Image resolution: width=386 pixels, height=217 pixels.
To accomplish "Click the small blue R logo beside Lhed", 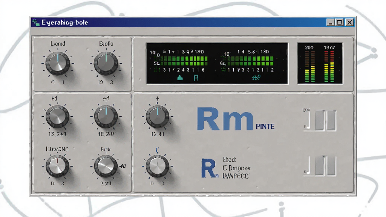I will pyautogui.click(x=209, y=168).
